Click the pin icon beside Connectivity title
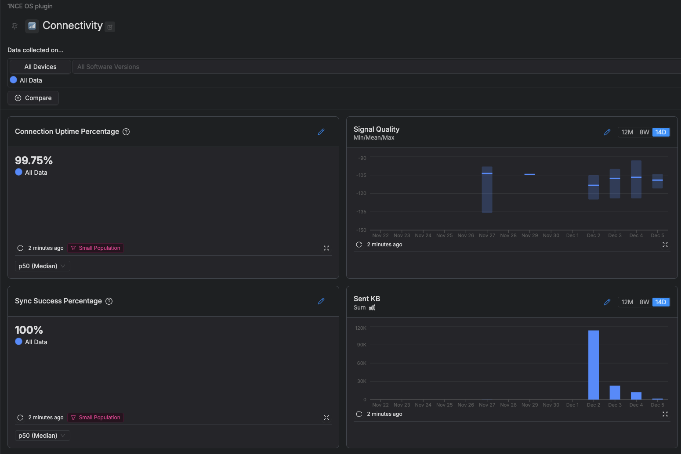The height and width of the screenshot is (454, 681). 14,26
